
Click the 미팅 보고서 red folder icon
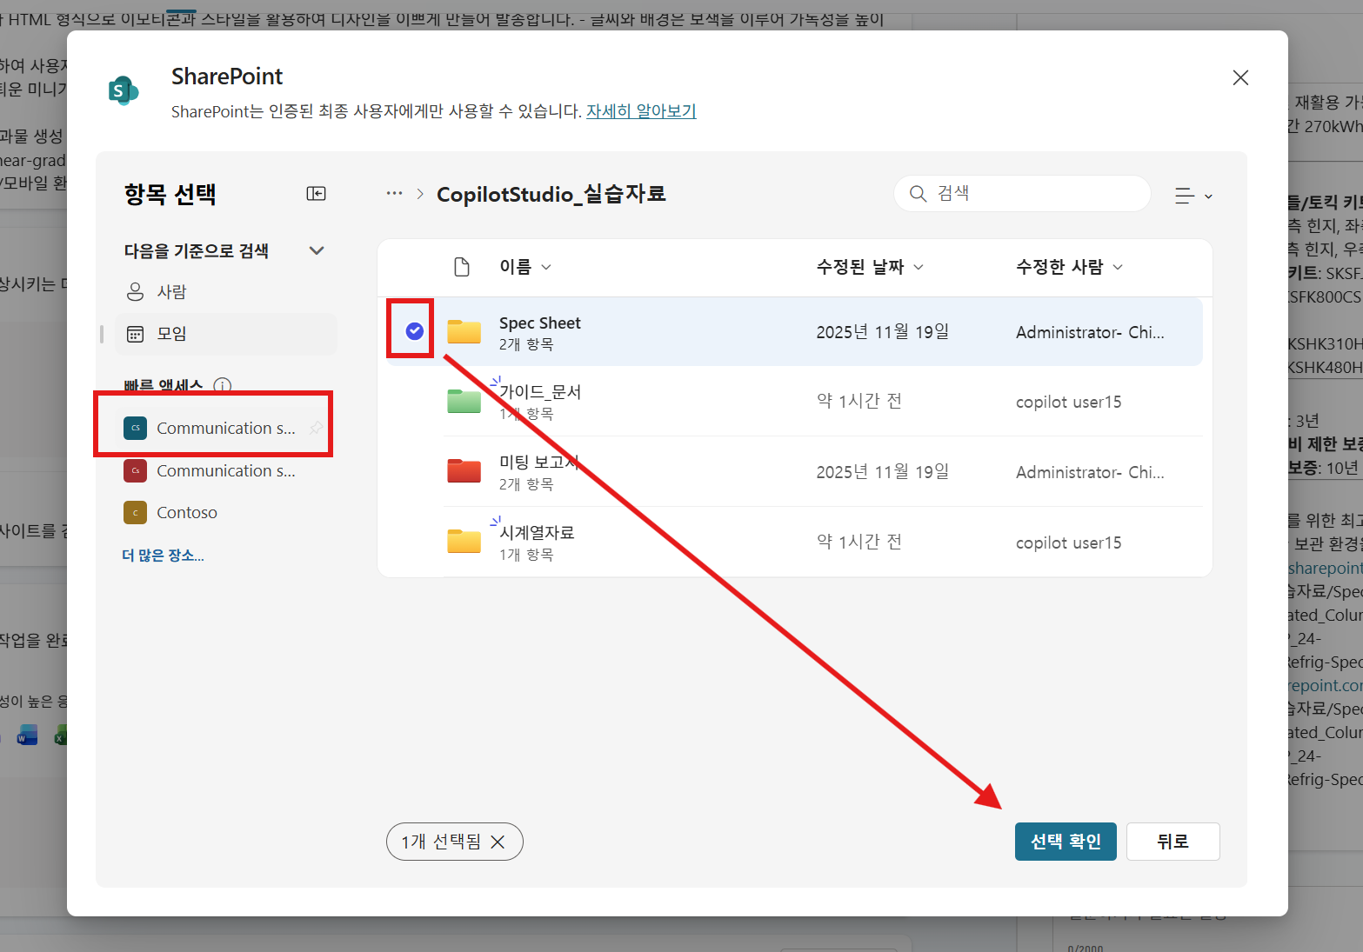coord(464,470)
